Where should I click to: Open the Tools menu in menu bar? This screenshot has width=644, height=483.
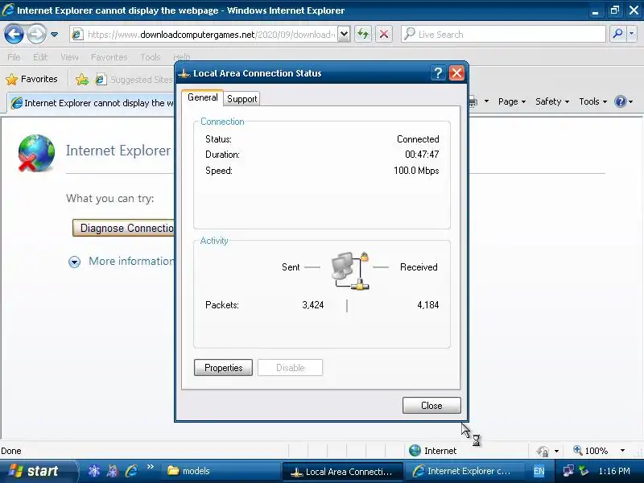point(151,57)
